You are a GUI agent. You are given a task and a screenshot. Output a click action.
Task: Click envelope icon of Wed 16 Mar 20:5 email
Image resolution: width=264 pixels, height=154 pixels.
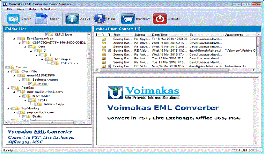coord(103,47)
